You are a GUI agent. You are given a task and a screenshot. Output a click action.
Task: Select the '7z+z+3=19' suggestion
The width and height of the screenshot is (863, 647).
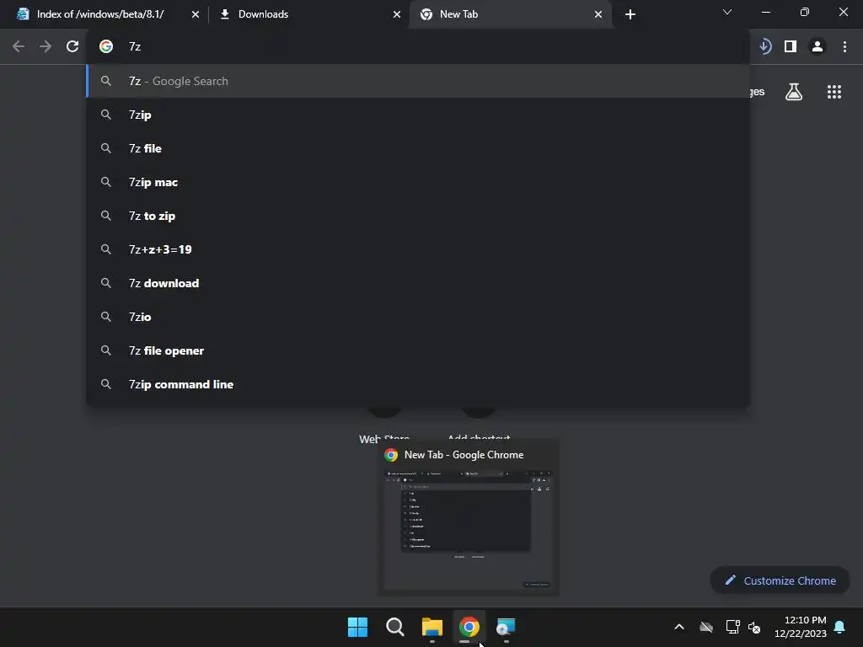(x=418, y=249)
